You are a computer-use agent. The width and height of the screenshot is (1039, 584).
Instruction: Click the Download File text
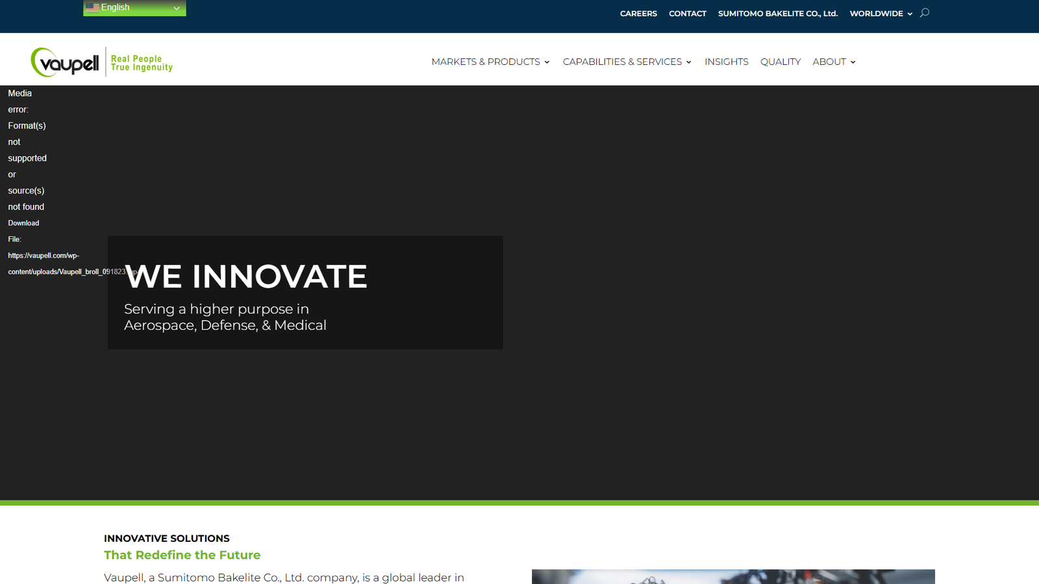click(x=23, y=223)
